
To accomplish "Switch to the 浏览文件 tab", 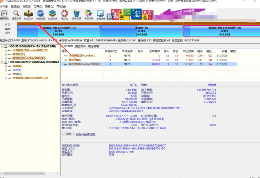I will click(x=80, y=46).
